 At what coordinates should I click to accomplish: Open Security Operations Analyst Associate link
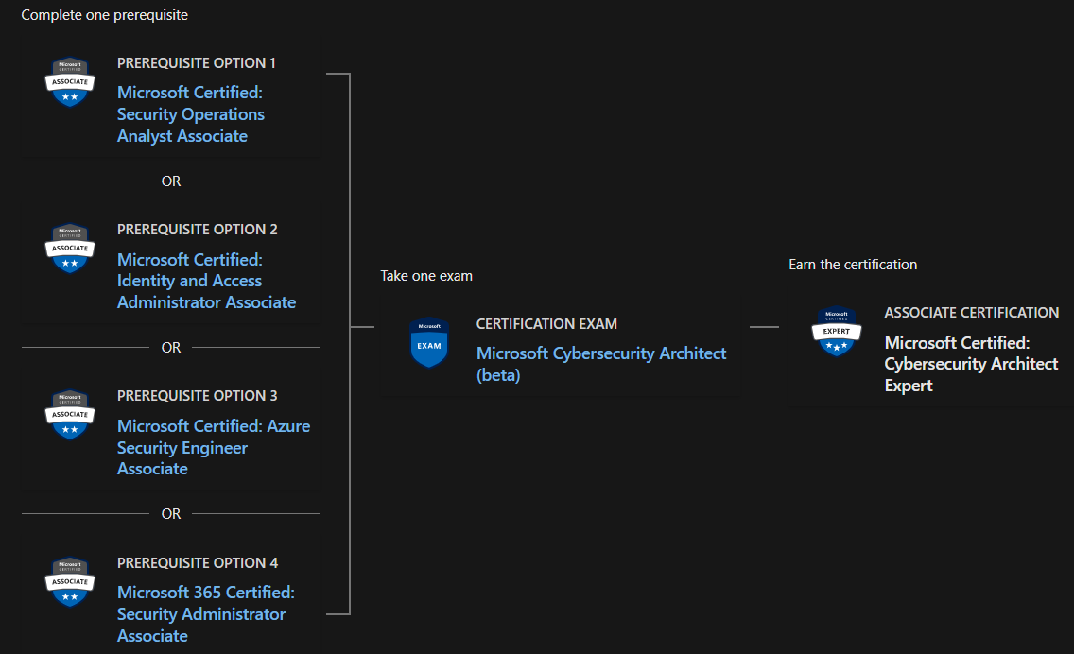pyautogui.click(x=190, y=114)
